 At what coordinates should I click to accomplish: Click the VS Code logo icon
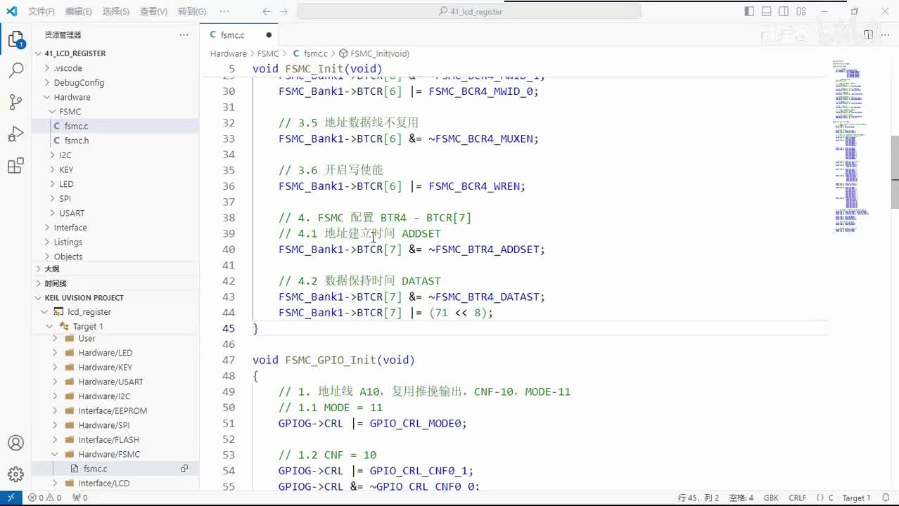coord(11,11)
